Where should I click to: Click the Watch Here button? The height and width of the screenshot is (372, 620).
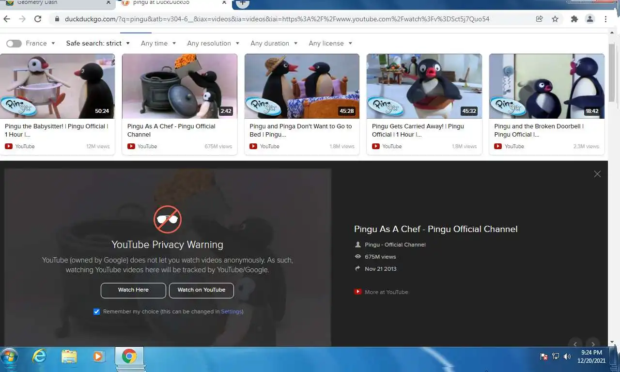click(x=133, y=290)
